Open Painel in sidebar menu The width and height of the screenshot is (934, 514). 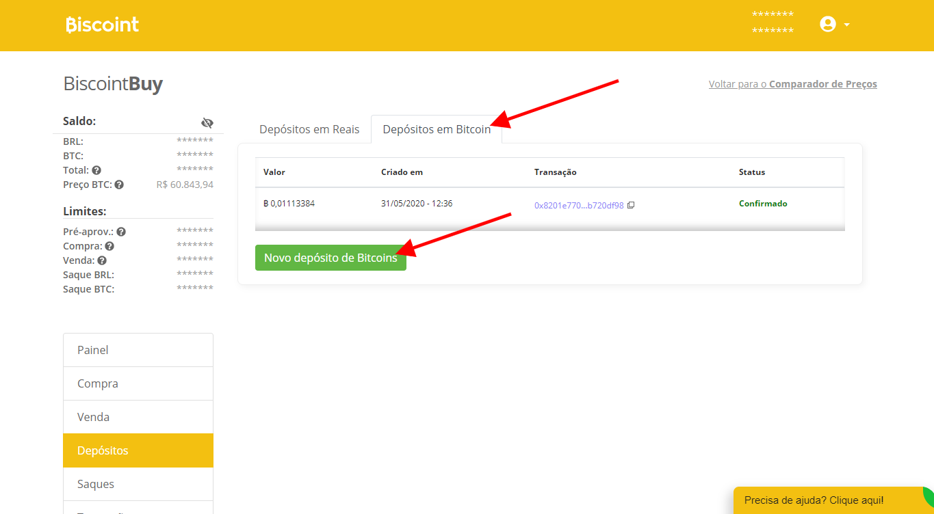[x=138, y=350]
